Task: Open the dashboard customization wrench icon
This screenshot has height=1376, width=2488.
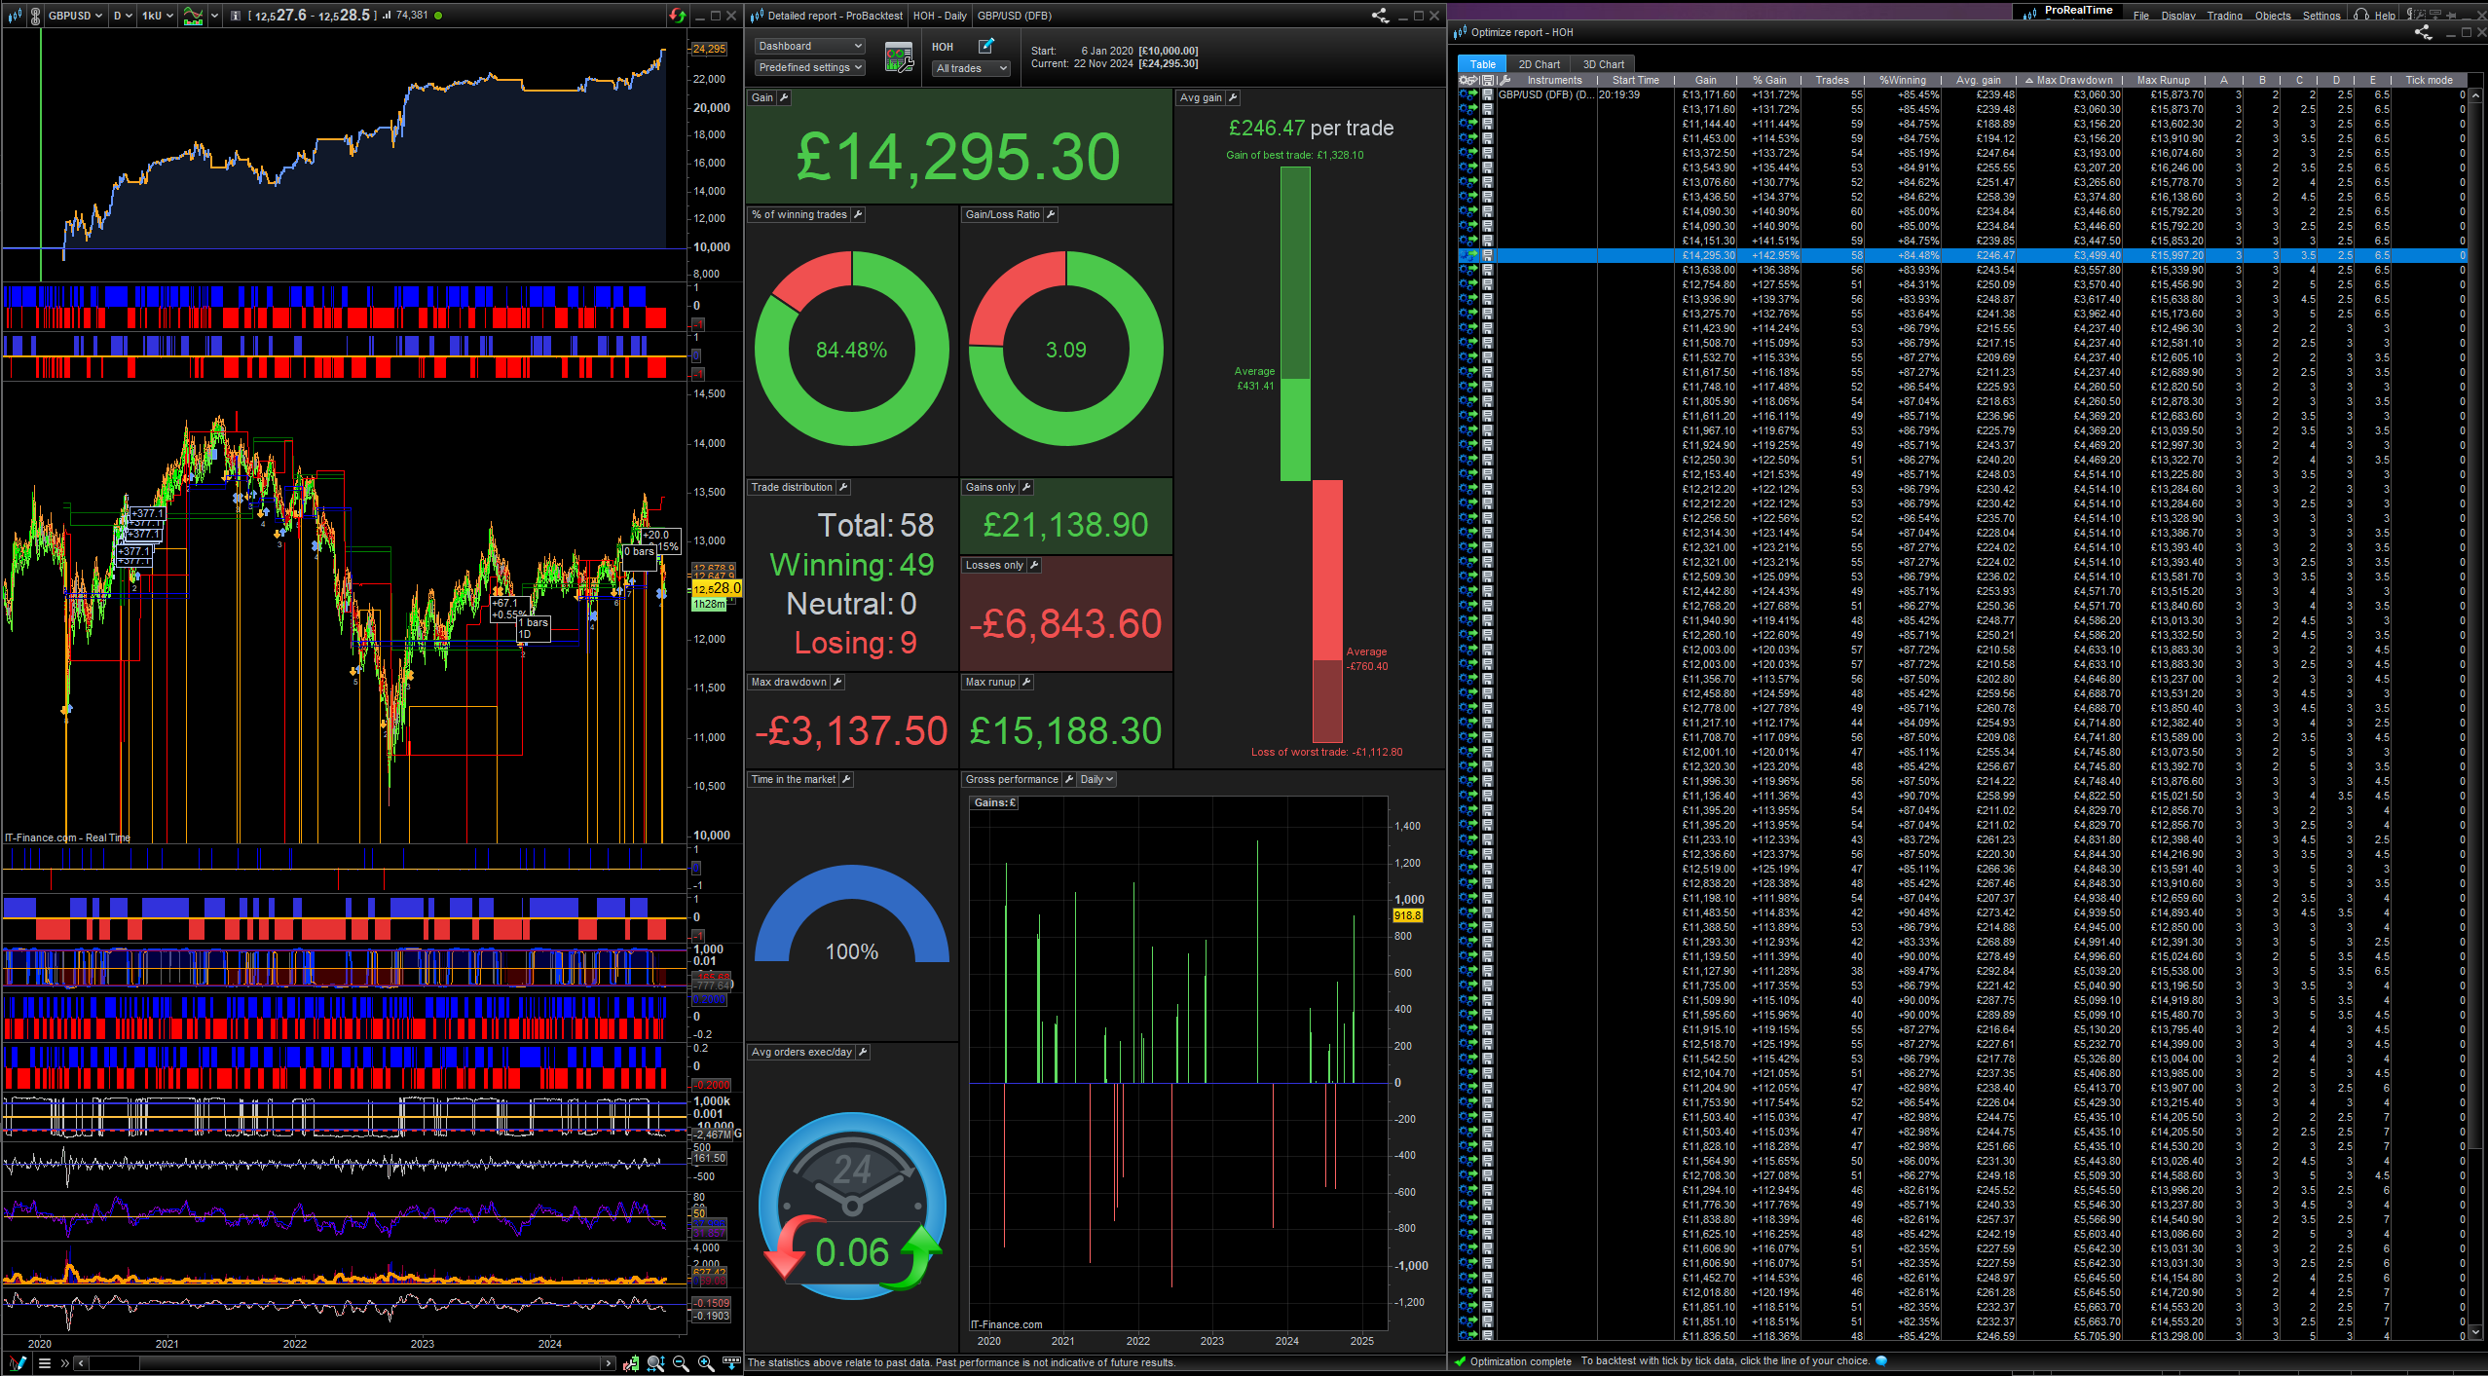Action: [x=898, y=57]
